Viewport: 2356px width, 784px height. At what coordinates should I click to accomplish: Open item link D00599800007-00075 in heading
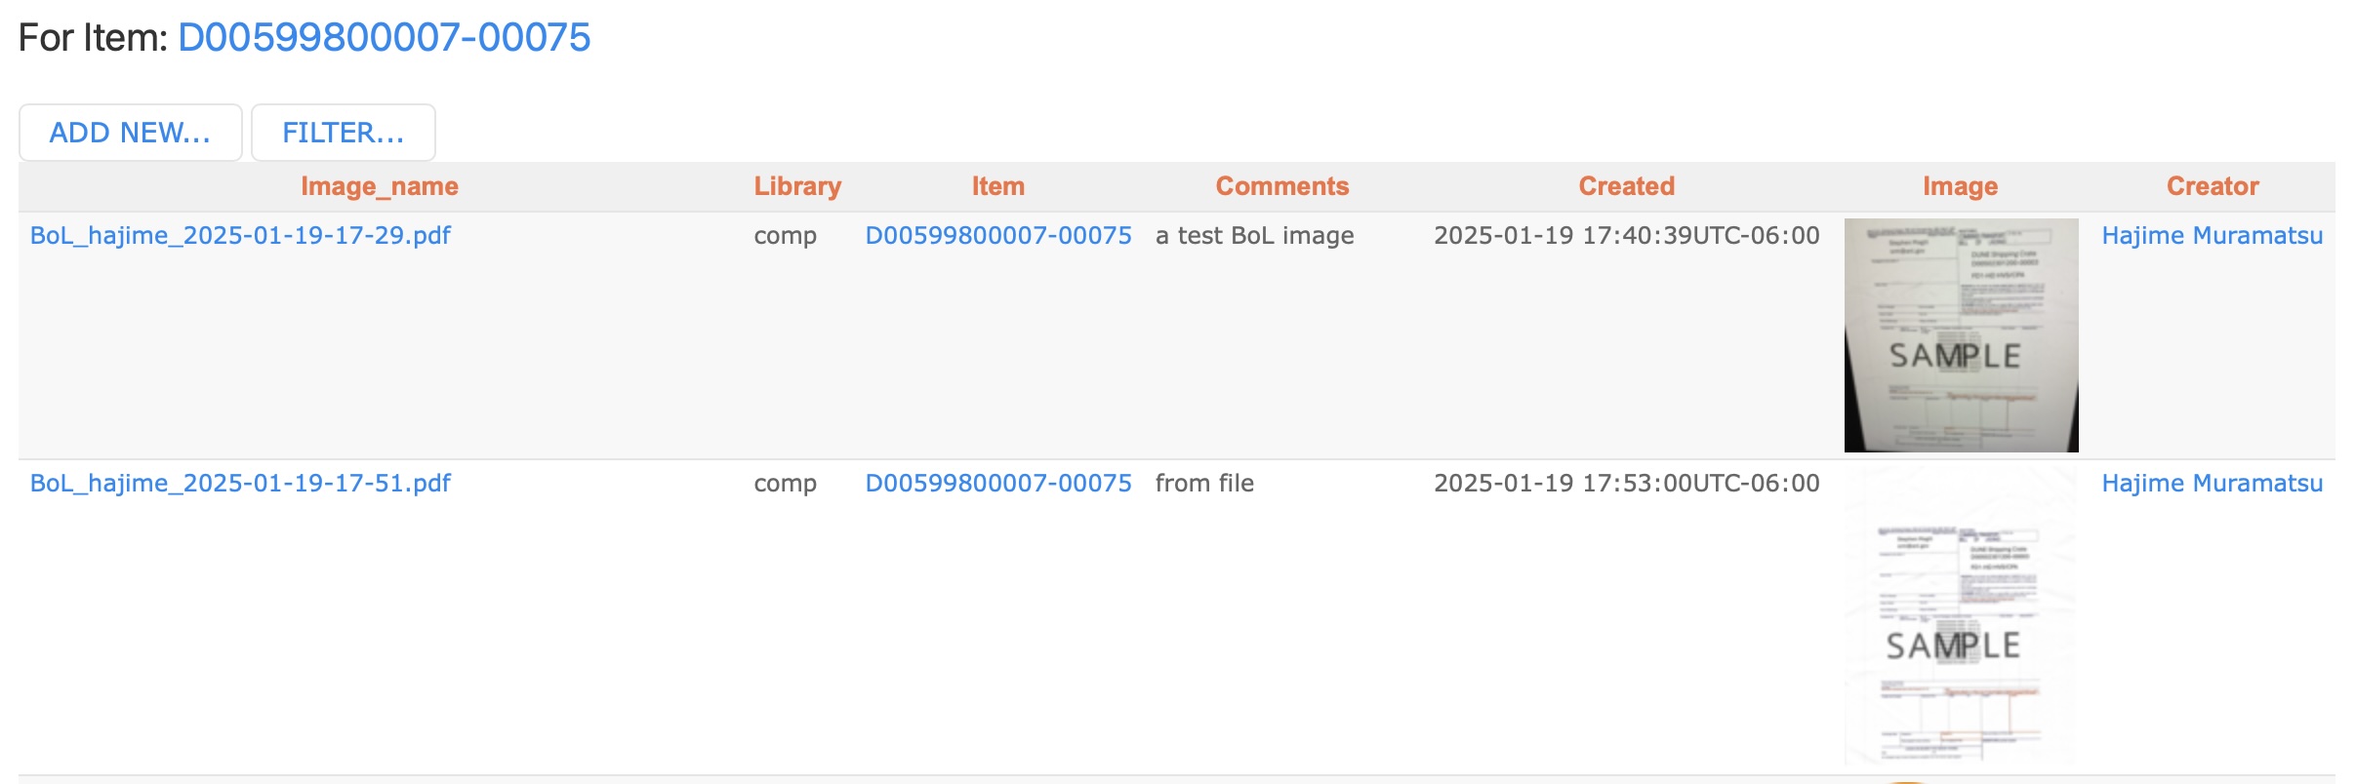click(384, 38)
